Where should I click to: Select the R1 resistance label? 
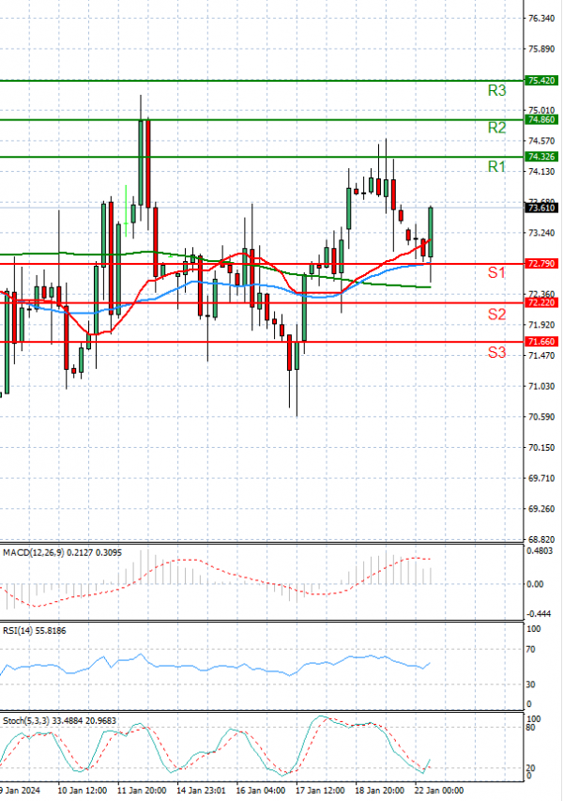pos(496,166)
